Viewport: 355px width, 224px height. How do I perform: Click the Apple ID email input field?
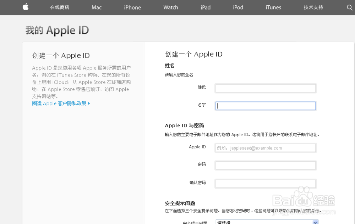tap(266, 148)
